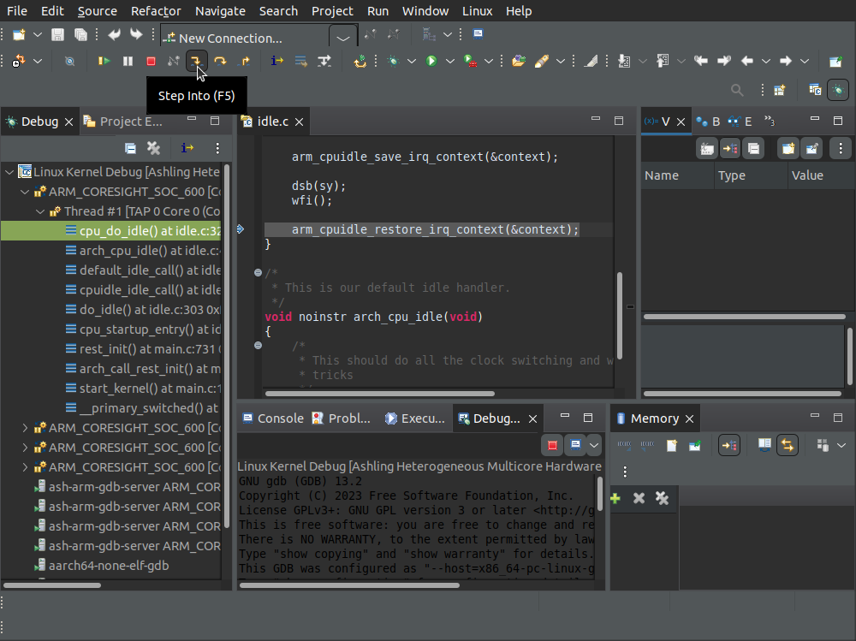Click the Step Over toolbar icon
The height and width of the screenshot is (641, 856).
click(220, 62)
